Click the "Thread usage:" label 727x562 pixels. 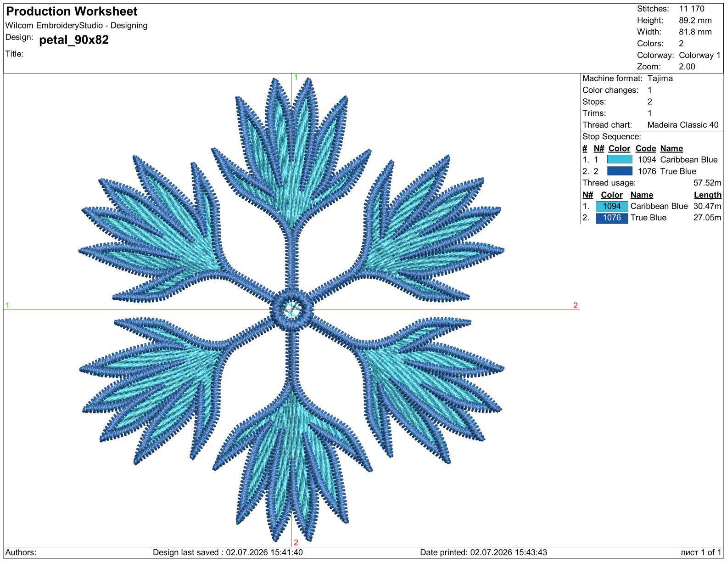(x=609, y=183)
